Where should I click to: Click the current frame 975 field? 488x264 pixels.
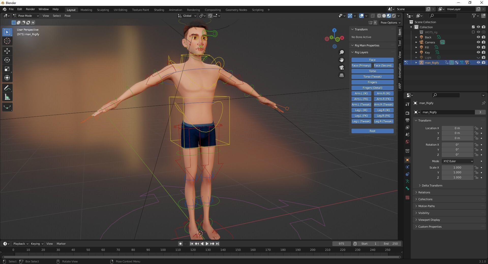click(341, 244)
